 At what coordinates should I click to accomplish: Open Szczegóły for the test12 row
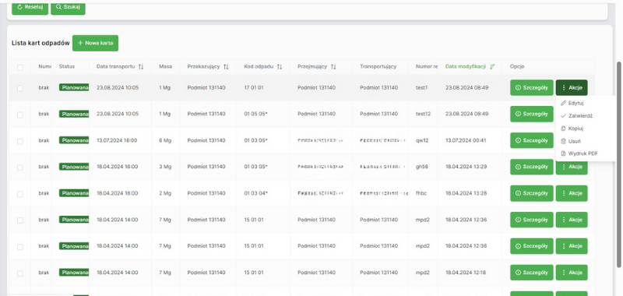(532, 114)
